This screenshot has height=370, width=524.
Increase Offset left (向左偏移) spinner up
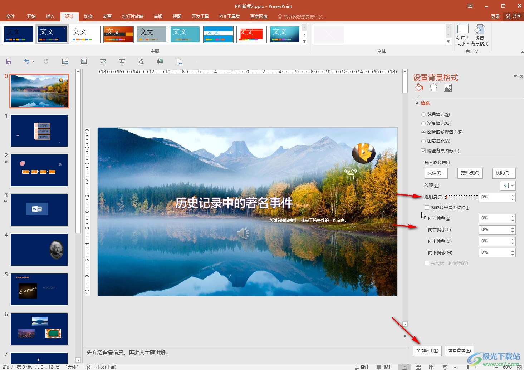tap(513, 216)
